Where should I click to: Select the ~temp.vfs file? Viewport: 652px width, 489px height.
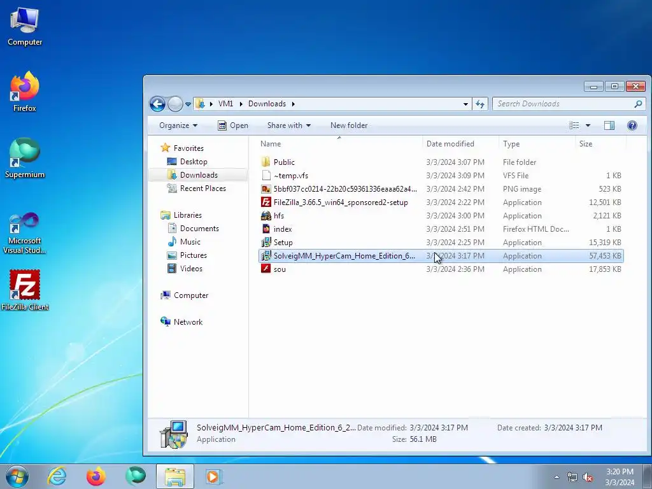441,176
